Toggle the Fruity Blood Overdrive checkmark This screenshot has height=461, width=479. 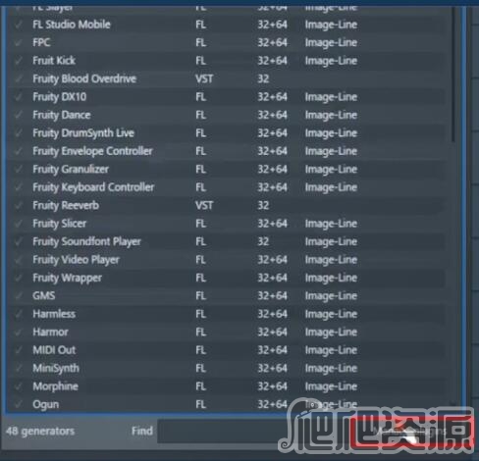[19, 78]
